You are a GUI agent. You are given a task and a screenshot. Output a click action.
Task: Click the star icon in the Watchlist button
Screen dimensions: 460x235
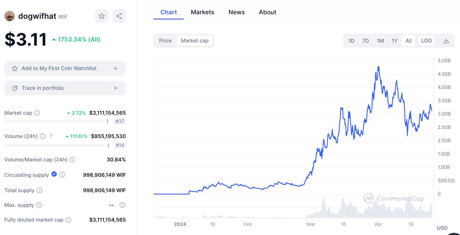pos(15,68)
